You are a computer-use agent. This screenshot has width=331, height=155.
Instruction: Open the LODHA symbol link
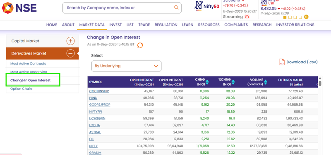point(94,125)
